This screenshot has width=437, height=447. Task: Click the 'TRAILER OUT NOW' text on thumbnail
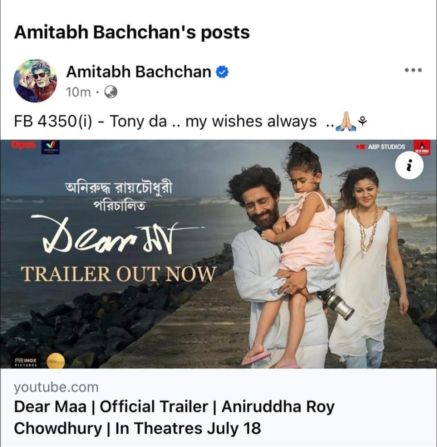pos(118,274)
